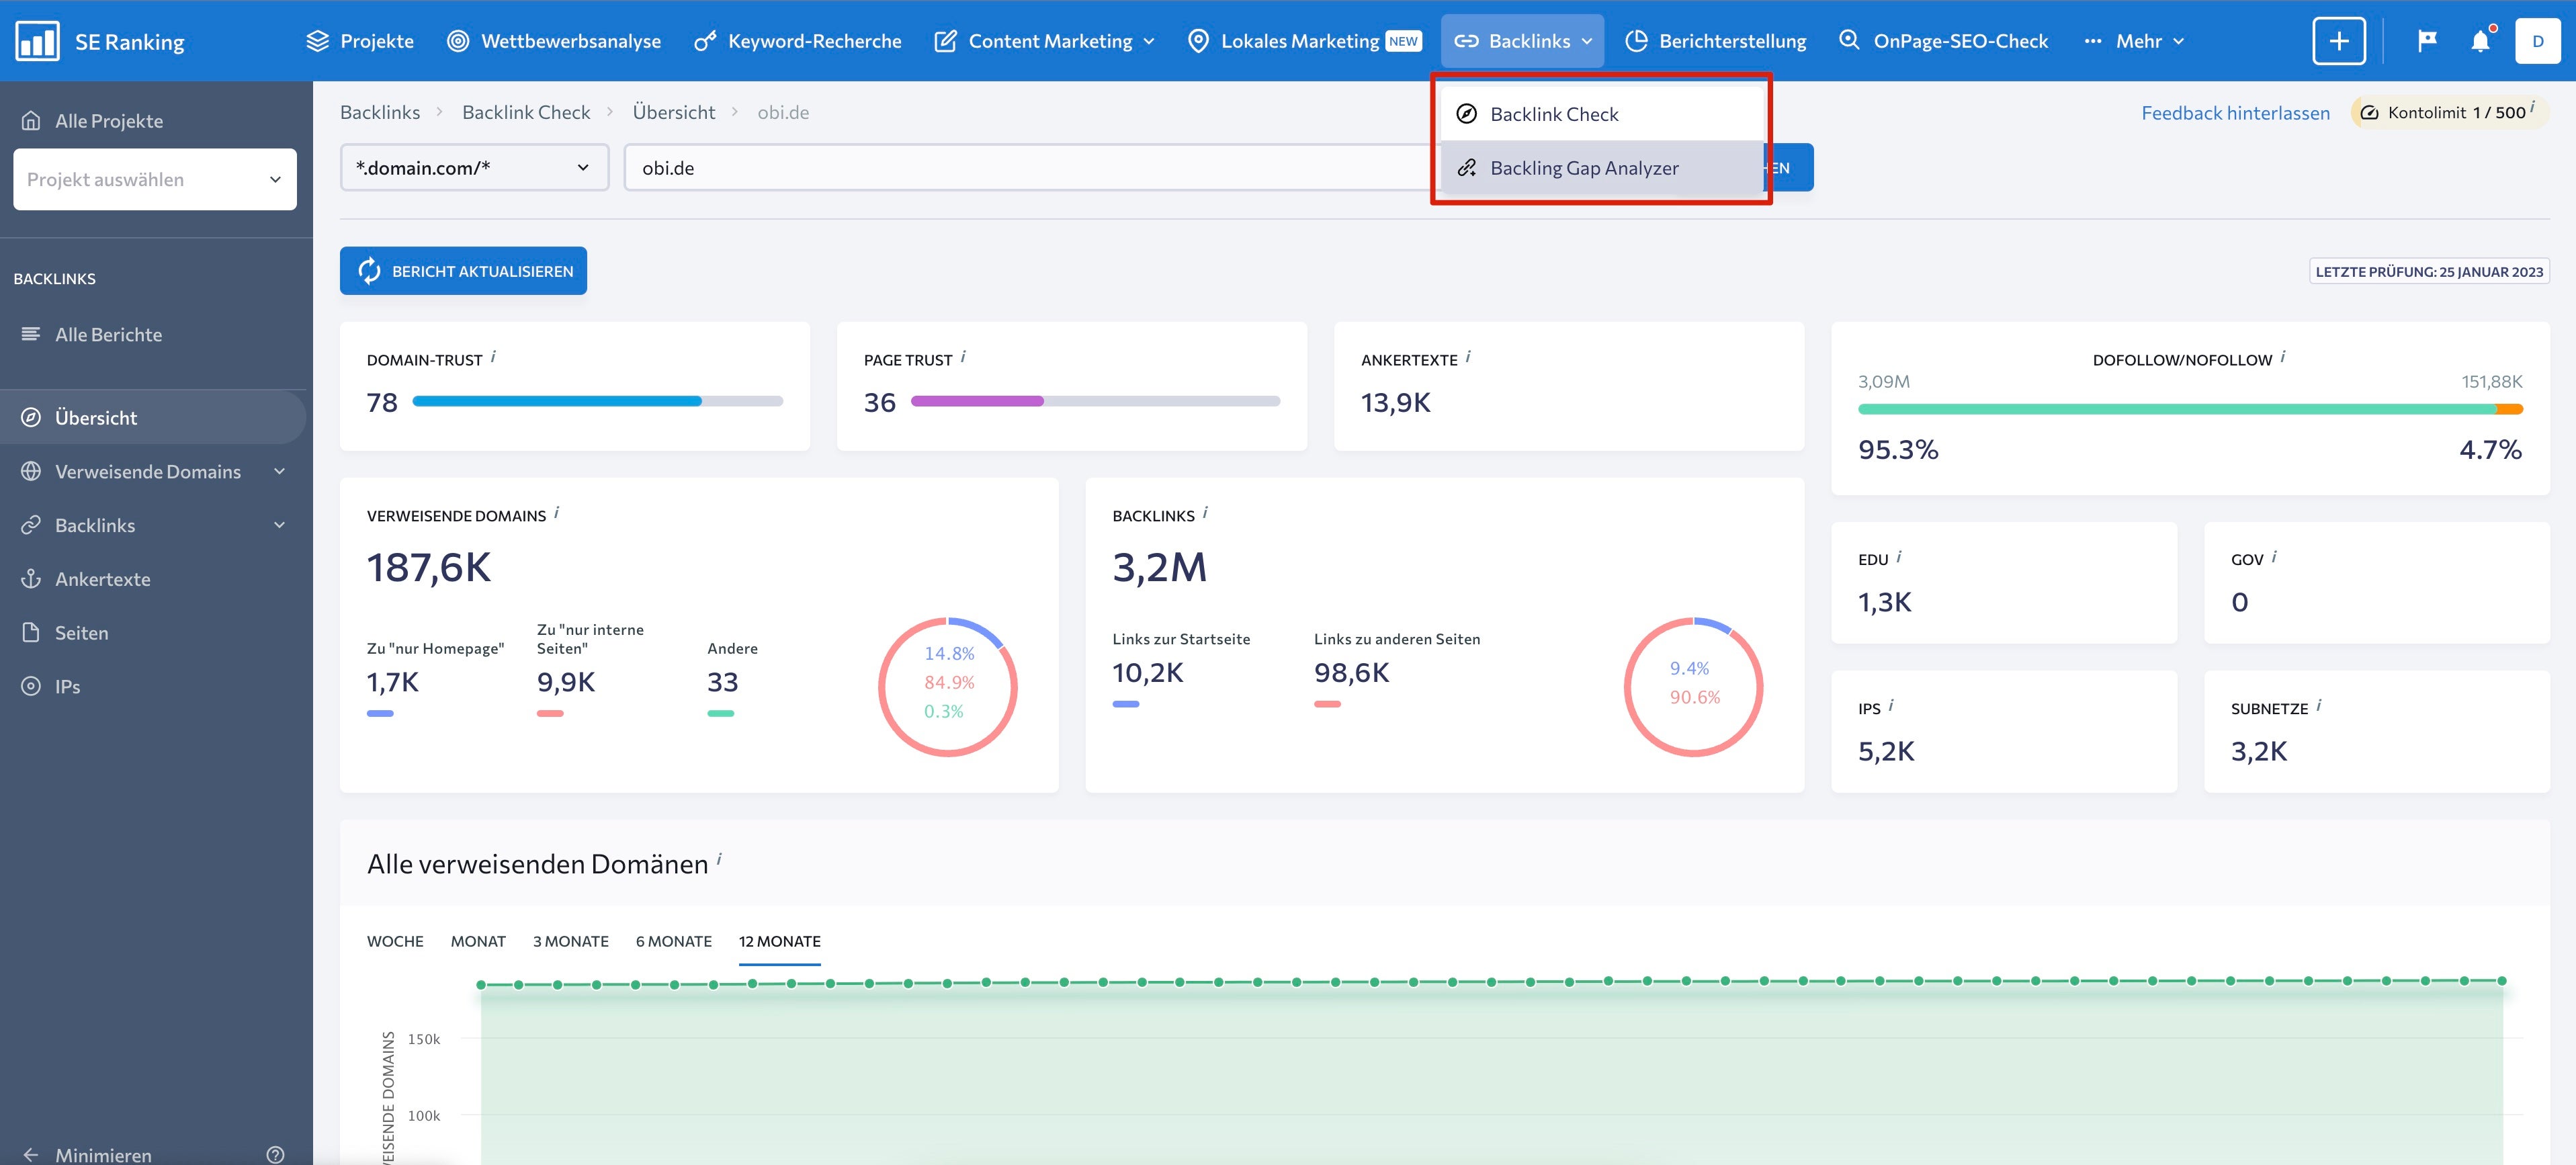Select the WOCHE chart tab
This screenshot has width=2576, height=1165.
[395, 941]
